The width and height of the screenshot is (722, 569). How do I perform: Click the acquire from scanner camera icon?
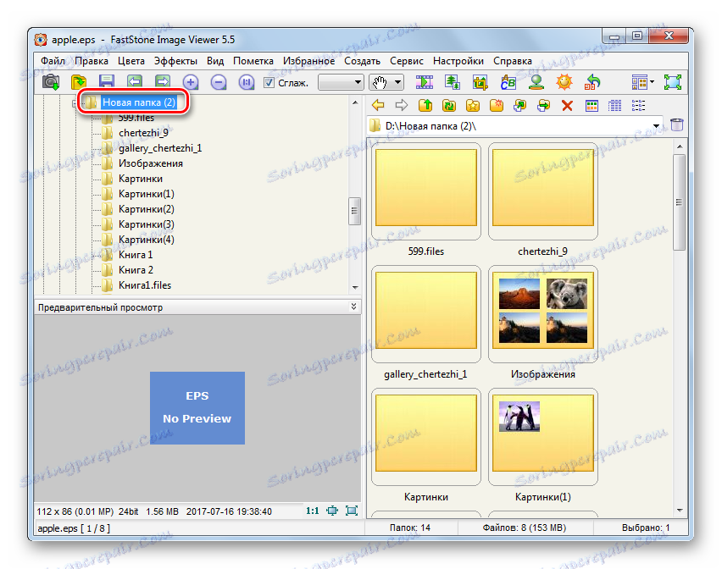[51, 83]
